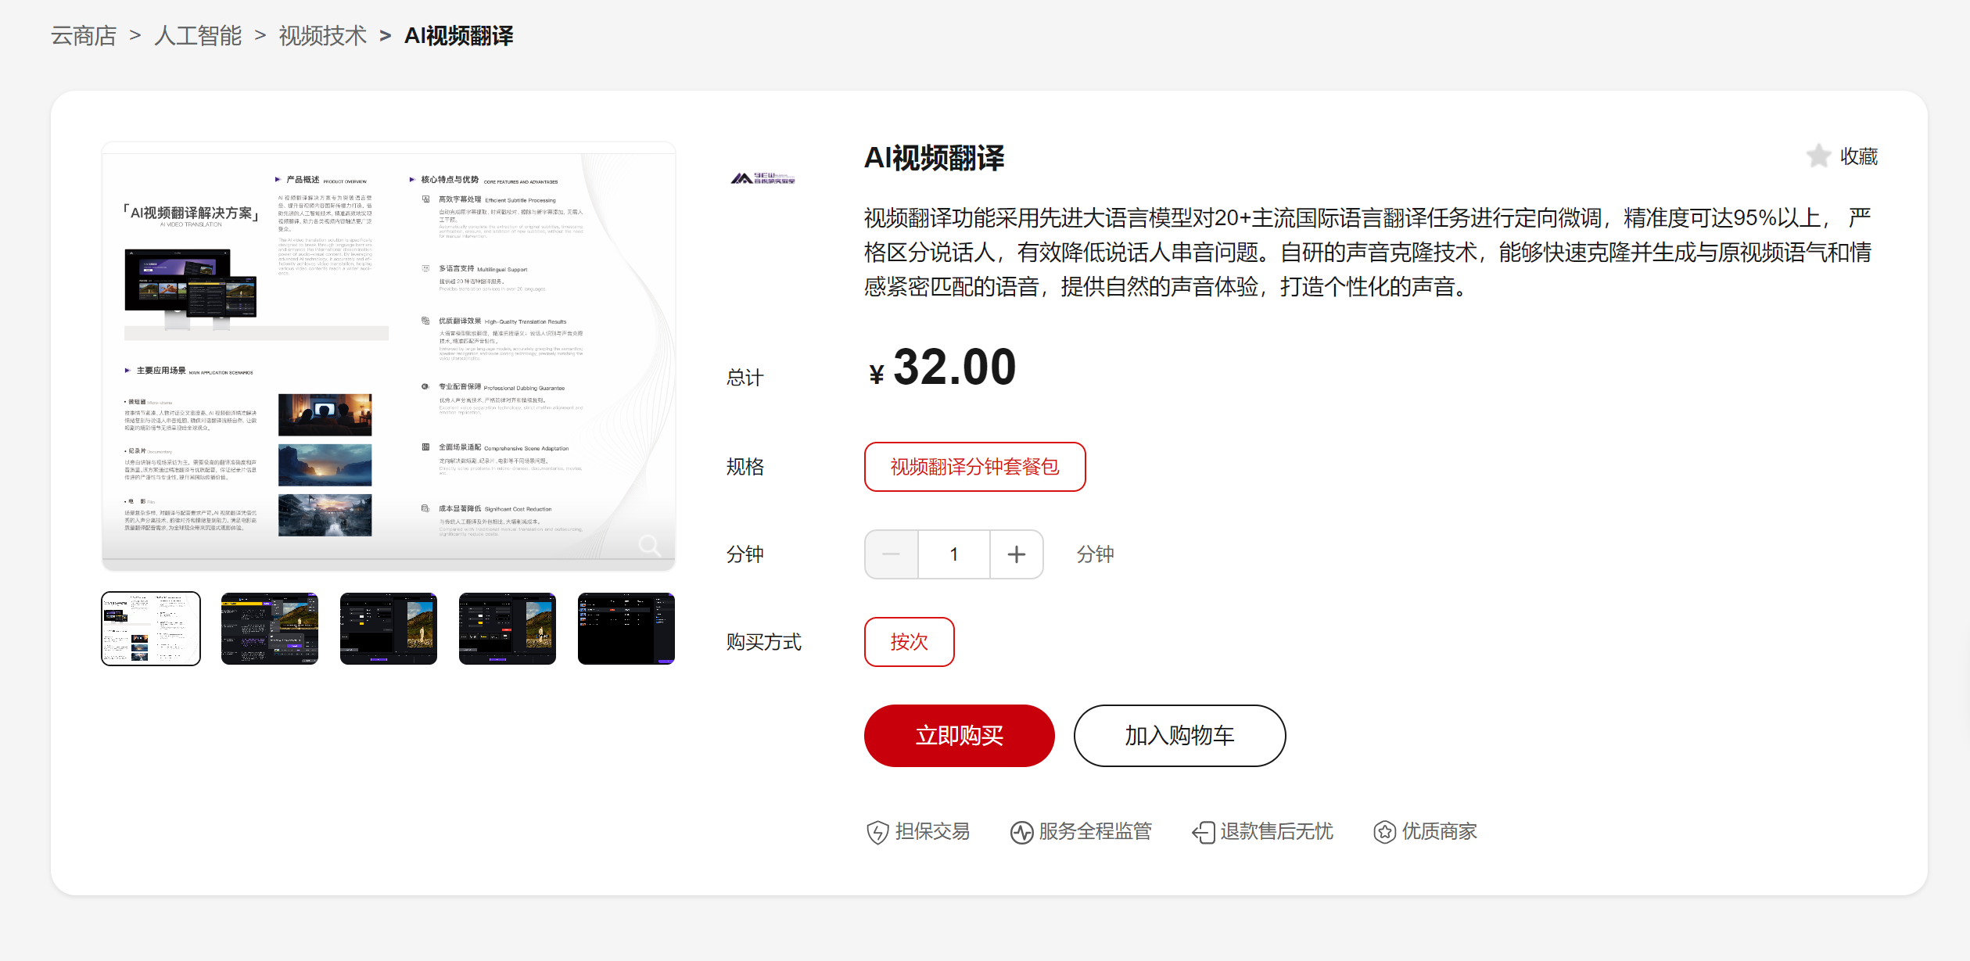Image resolution: width=1970 pixels, height=961 pixels.
Task: Click the 优质商家 badge icon
Action: (x=1385, y=831)
